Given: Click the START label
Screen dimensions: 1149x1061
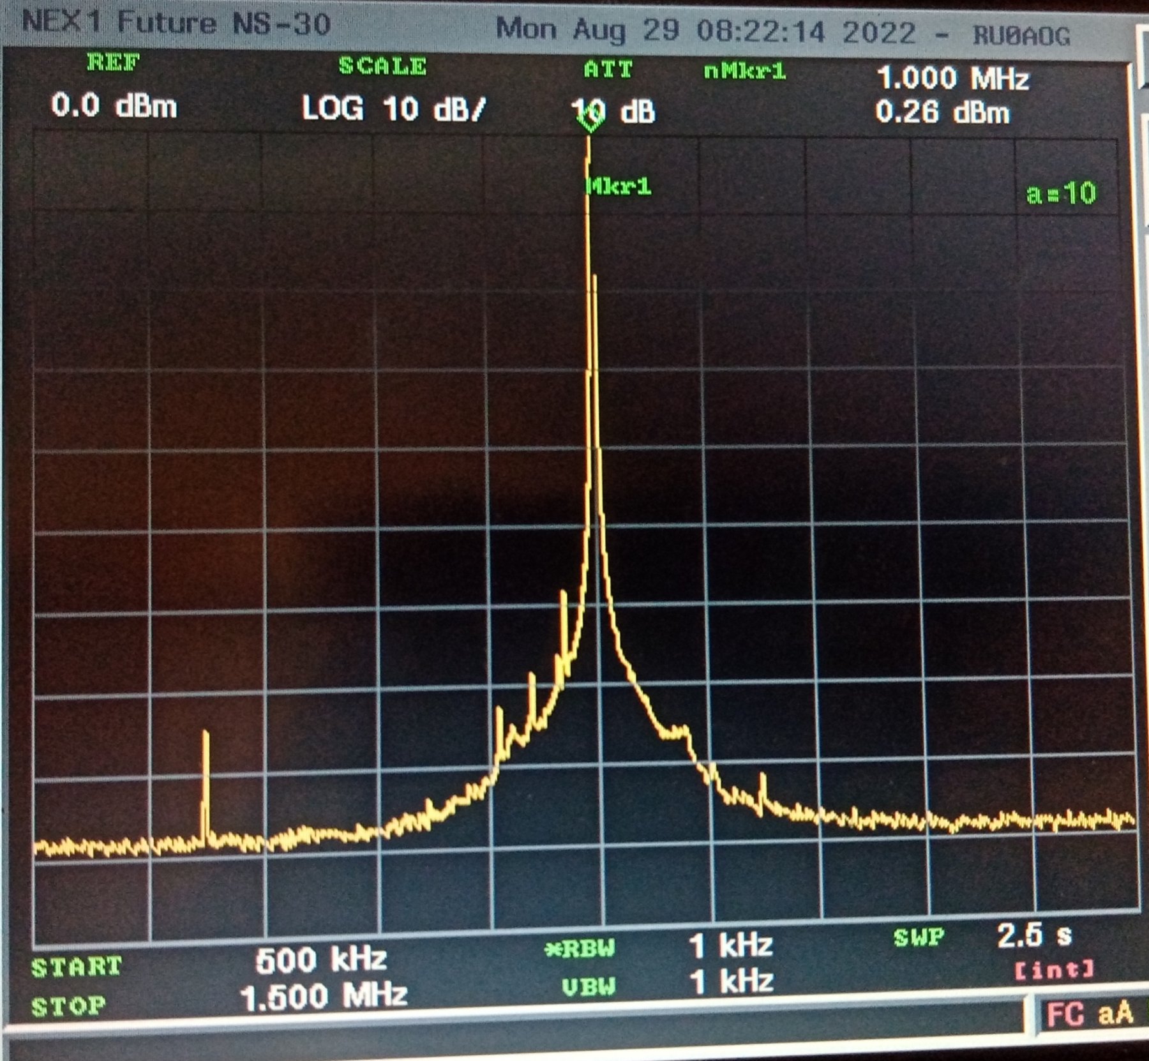Looking at the screenshot, I should click(76, 967).
